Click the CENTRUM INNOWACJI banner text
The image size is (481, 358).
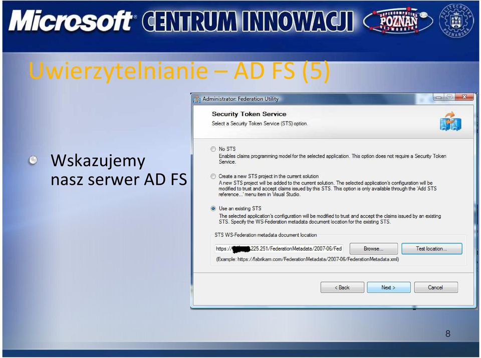point(248,21)
